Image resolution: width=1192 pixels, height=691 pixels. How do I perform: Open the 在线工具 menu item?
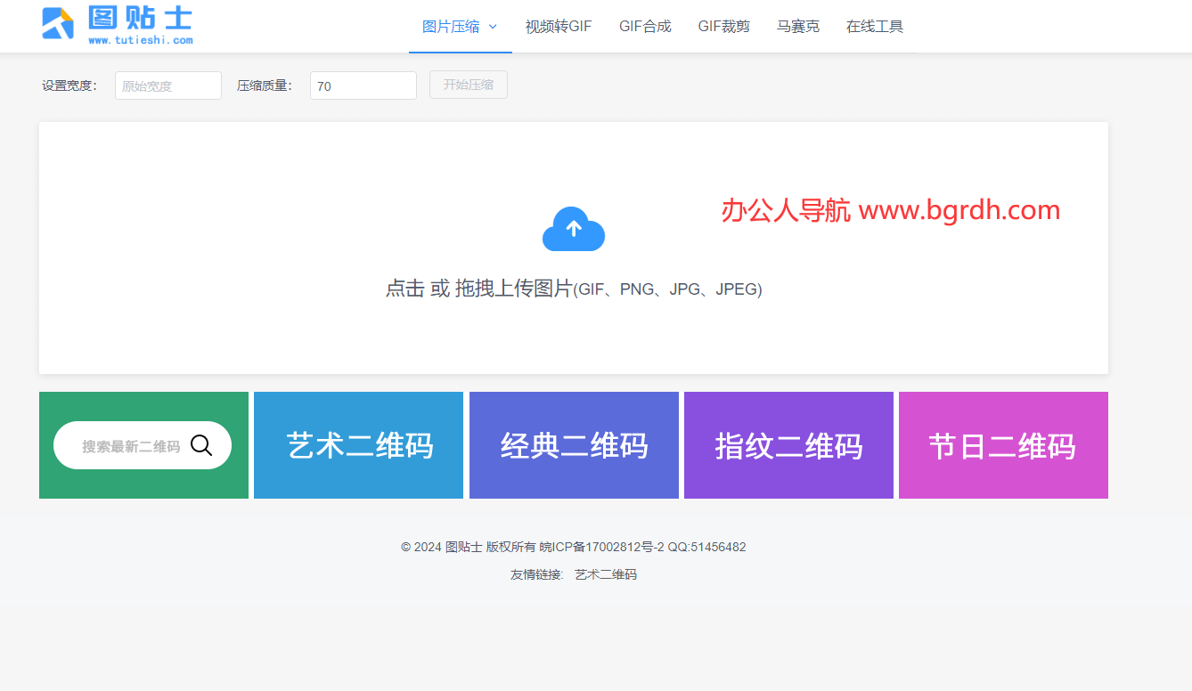coord(875,27)
